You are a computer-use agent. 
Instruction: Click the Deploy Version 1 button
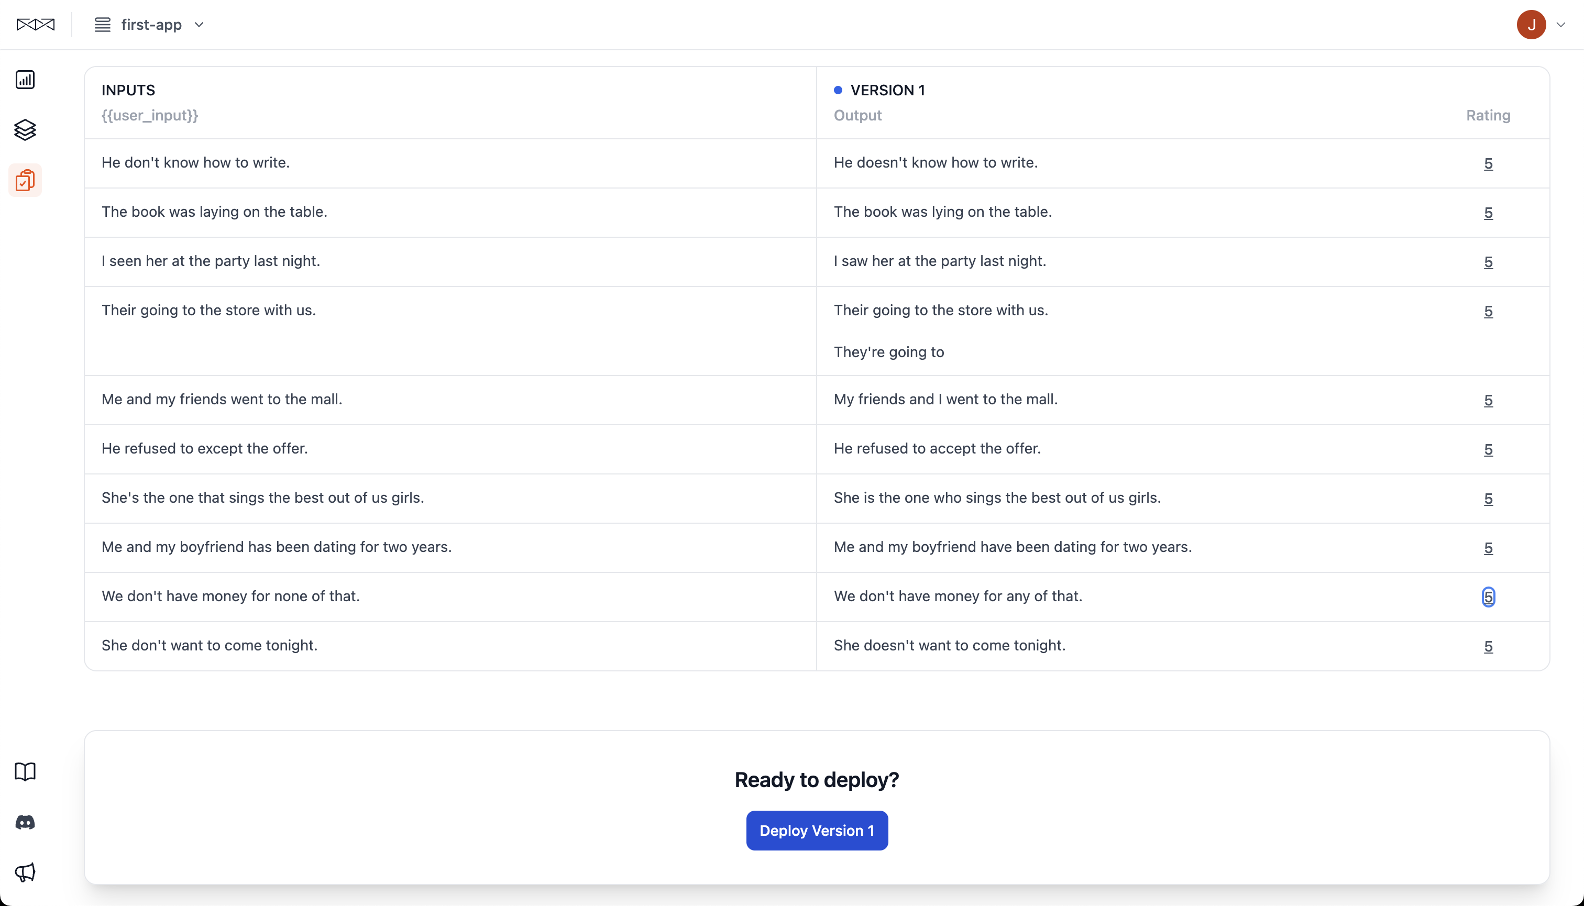coord(817,830)
